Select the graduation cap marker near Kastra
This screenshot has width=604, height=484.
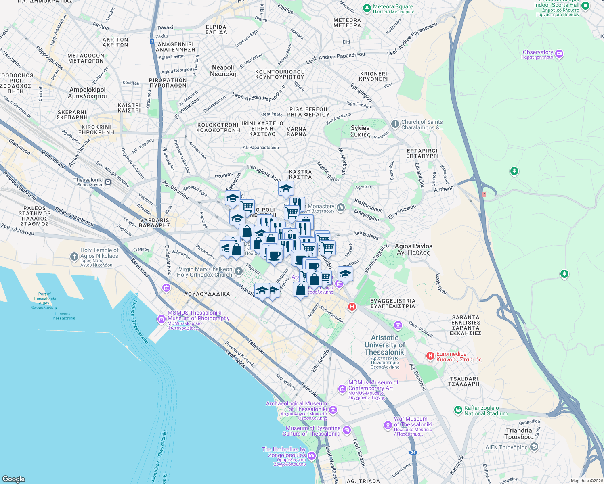tap(286, 188)
